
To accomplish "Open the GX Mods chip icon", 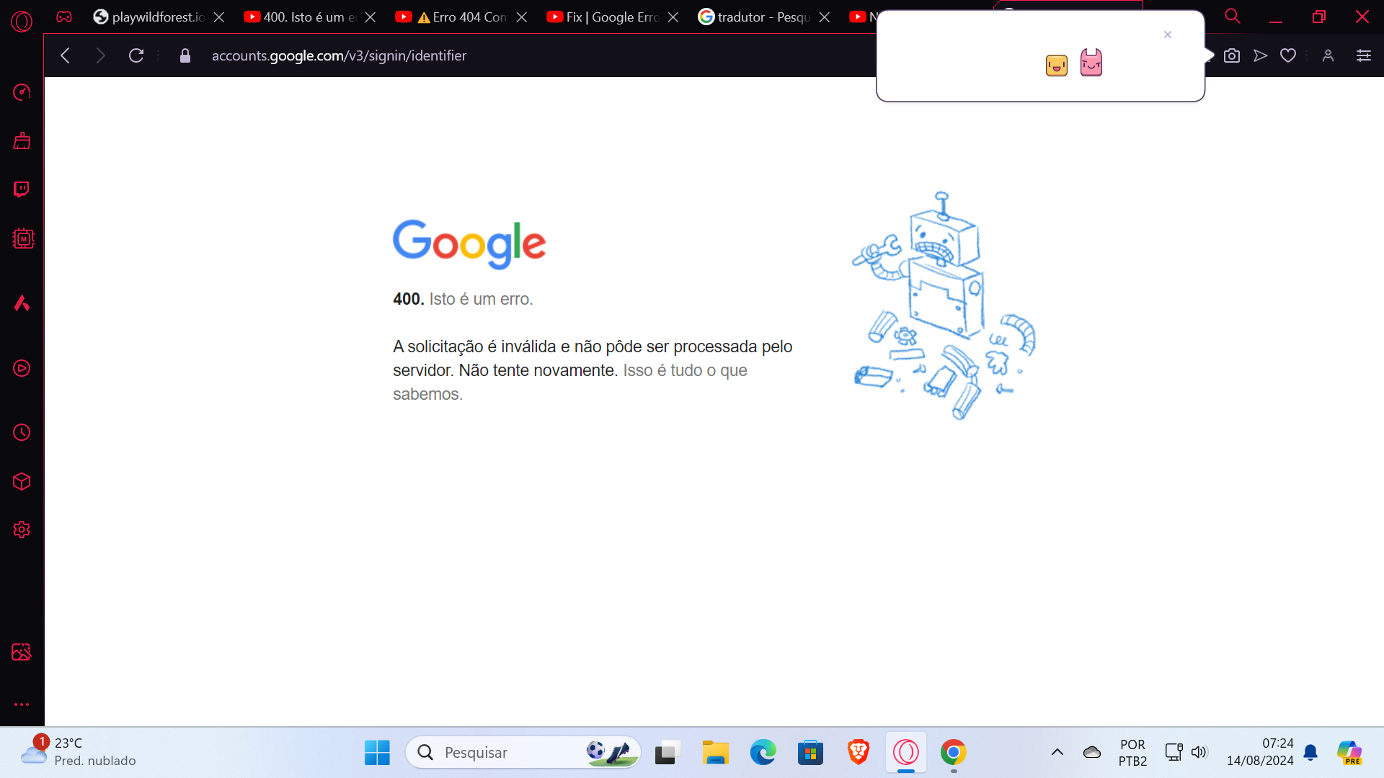I will click(23, 238).
